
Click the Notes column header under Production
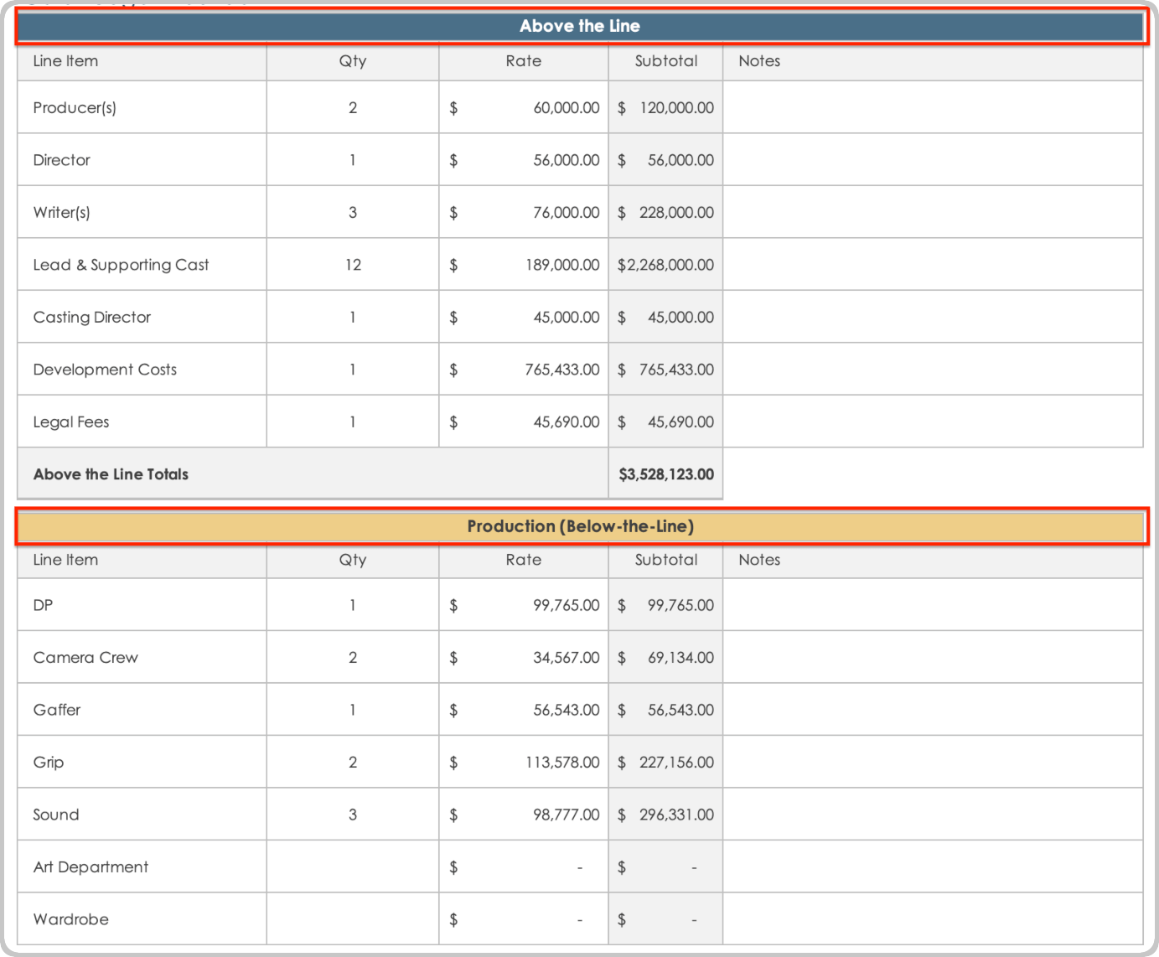click(x=759, y=560)
